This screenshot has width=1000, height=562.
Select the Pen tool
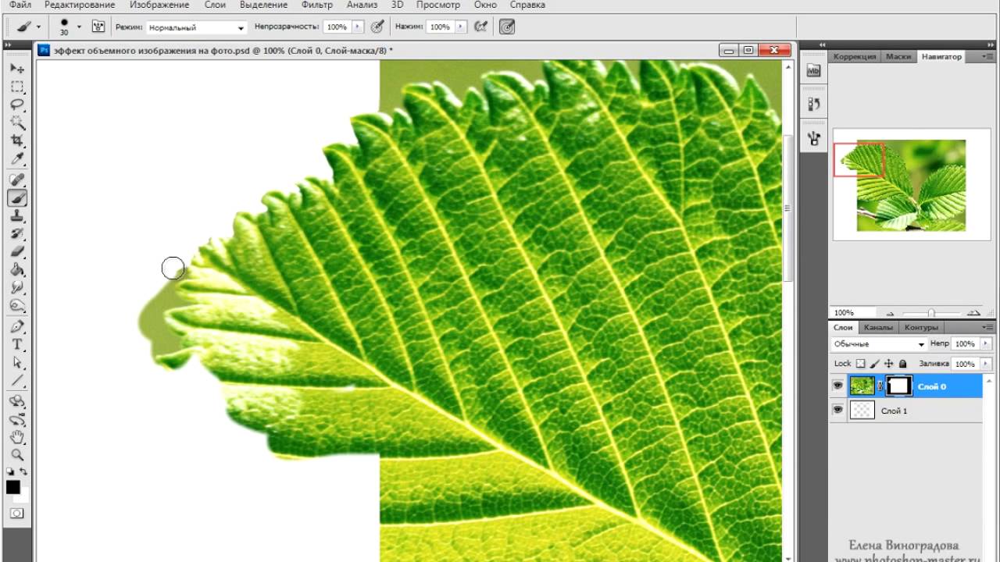[17, 327]
